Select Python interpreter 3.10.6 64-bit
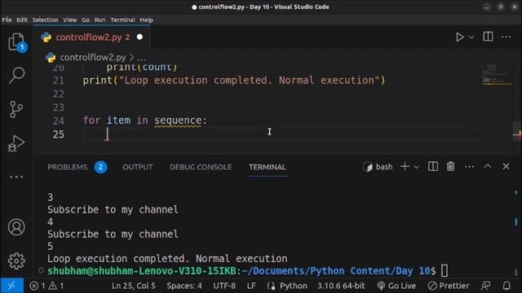The height and width of the screenshot is (293, 522). tap(341, 286)
